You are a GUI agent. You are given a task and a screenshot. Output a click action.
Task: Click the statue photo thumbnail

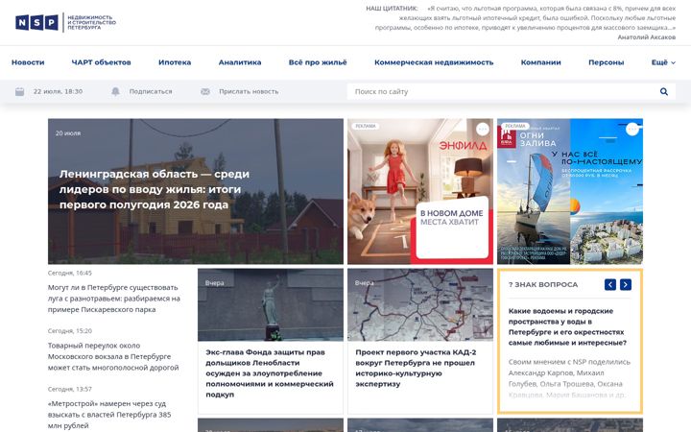pos(270,305)
